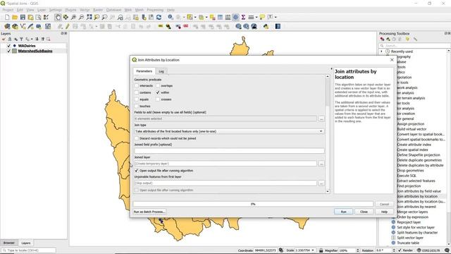This screenshot has height=254, width=451.
Task: Switch to the Browser panel tab
Action: point(9,243)
